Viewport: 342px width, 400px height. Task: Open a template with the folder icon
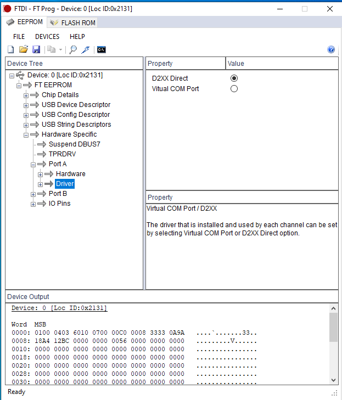23,49
